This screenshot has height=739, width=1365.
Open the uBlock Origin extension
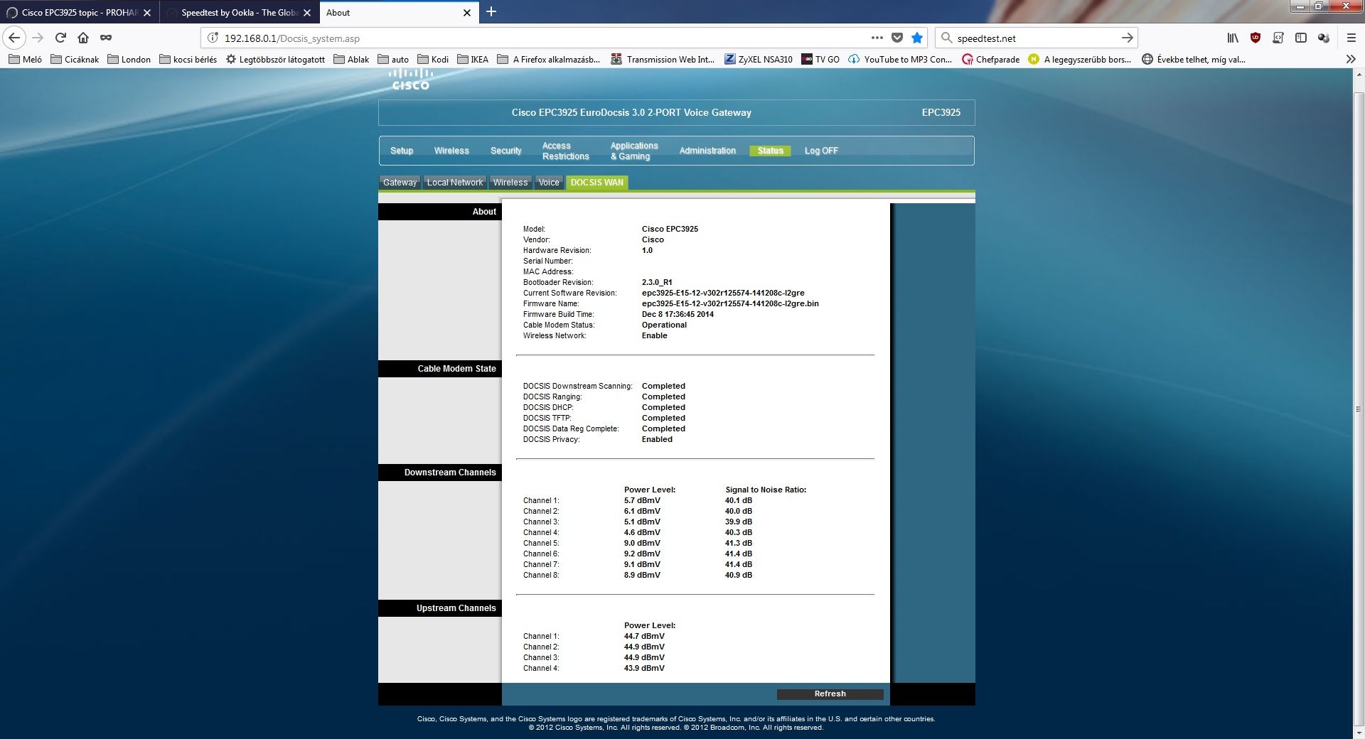[x=1256, y=38]
